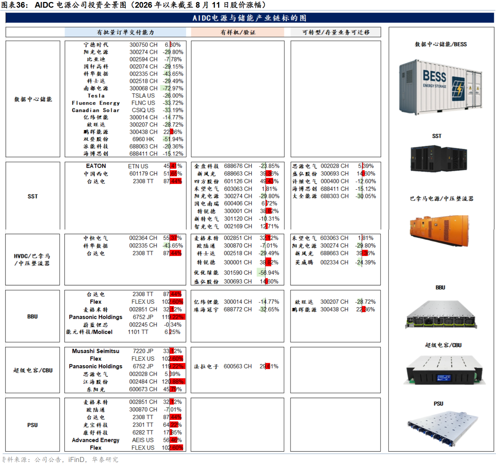
Task: Click the '东阳光' company name
Action: click(x=96, y=389)
